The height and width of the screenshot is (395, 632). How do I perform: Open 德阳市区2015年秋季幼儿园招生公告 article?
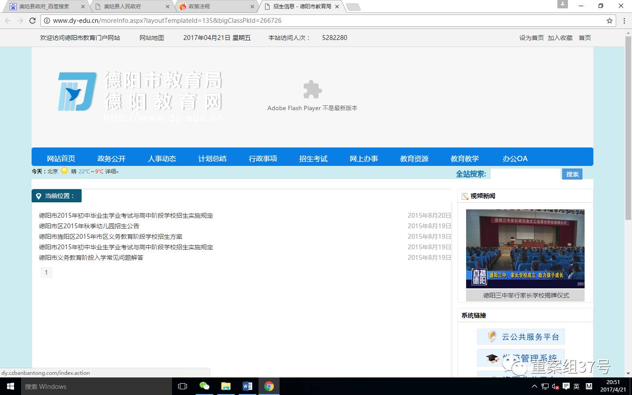tap(89, 226)
